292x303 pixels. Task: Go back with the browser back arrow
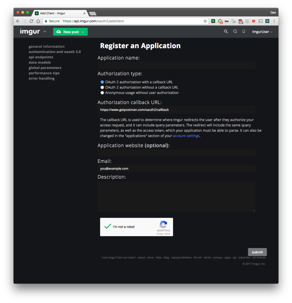[x=18, y=21]
